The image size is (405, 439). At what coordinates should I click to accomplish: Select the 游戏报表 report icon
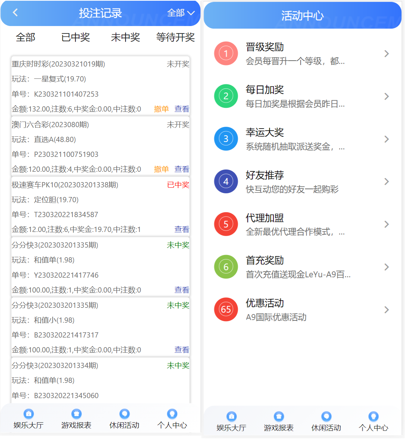point(76,414)
